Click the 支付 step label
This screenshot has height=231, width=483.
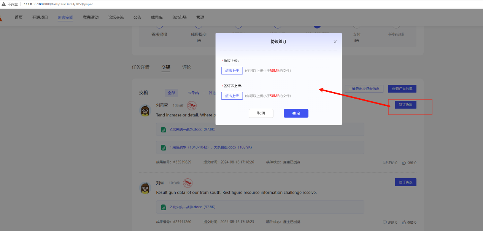click(x=357, y=34)
